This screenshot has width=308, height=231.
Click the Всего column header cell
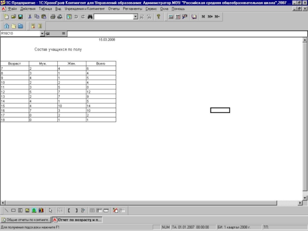101,64
